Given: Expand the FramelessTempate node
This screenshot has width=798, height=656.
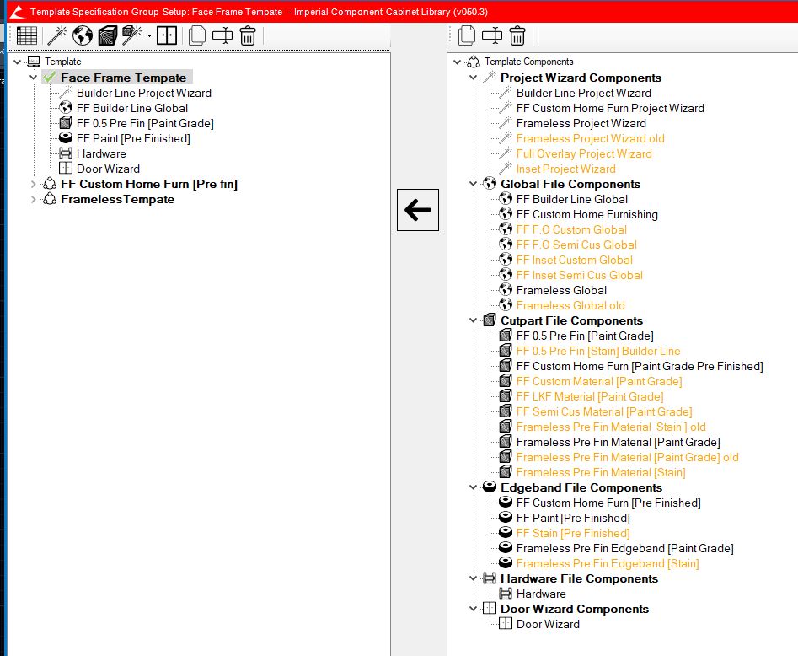Looking at the screenshot, I should 34,199.
